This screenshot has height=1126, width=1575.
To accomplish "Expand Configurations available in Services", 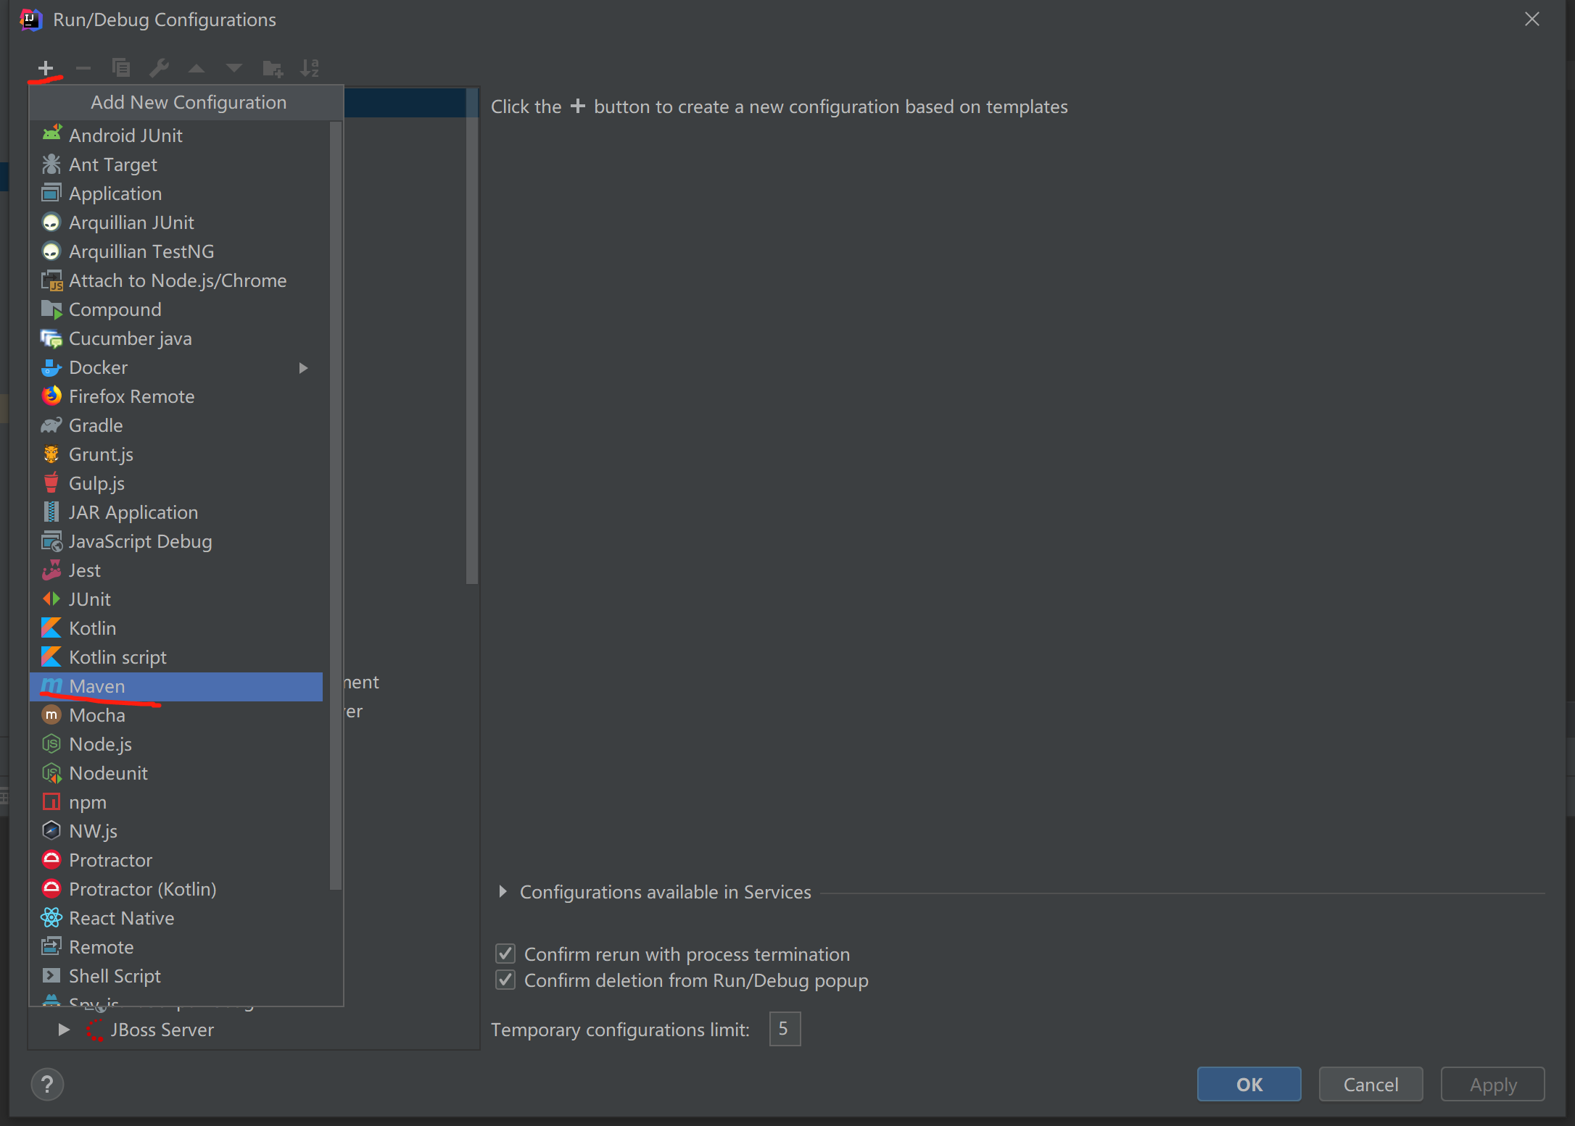I will coord(503,892).
